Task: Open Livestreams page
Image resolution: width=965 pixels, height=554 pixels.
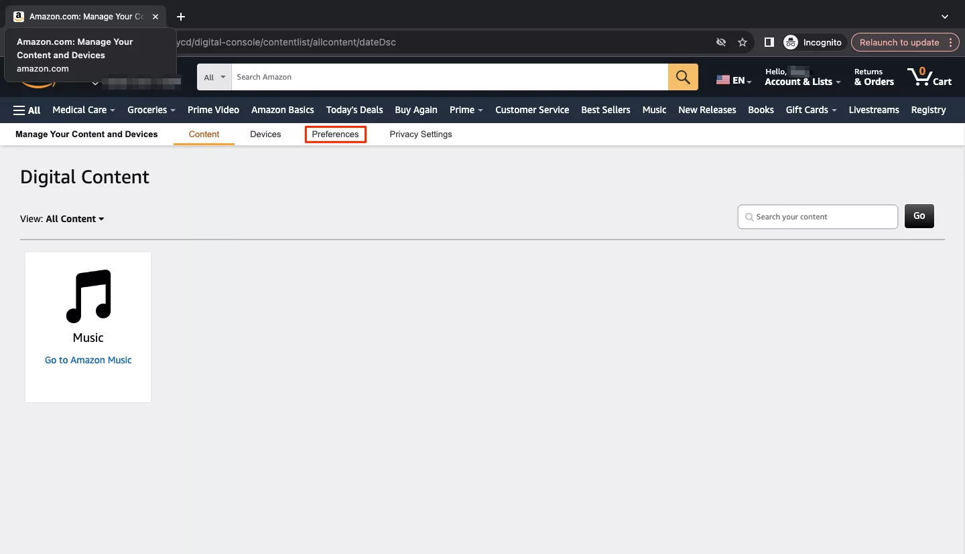Action: 874,110
